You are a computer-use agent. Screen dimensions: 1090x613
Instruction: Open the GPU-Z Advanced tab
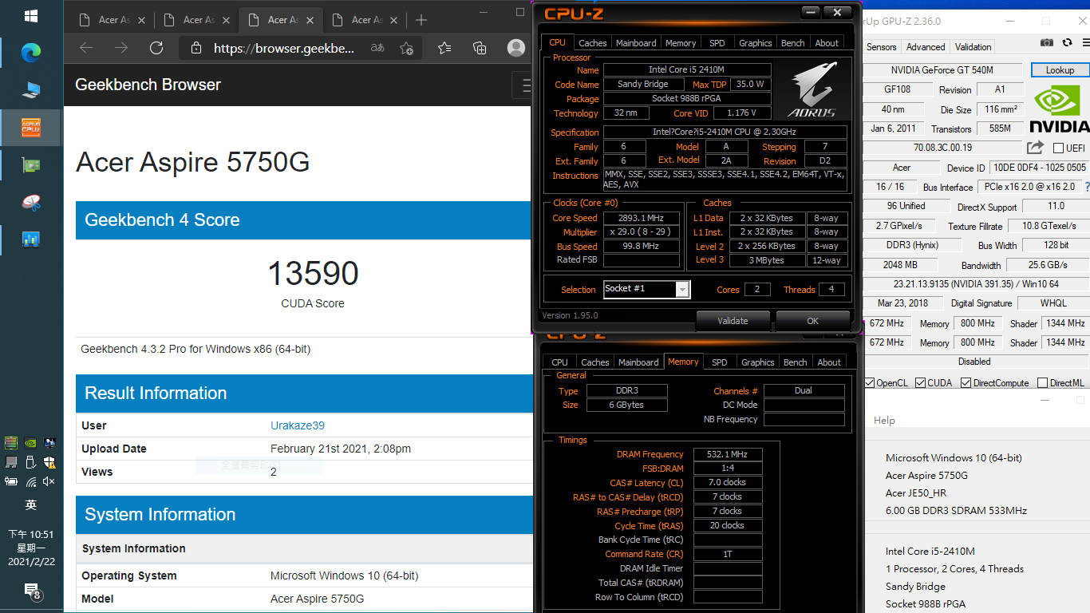coord(926,47)
